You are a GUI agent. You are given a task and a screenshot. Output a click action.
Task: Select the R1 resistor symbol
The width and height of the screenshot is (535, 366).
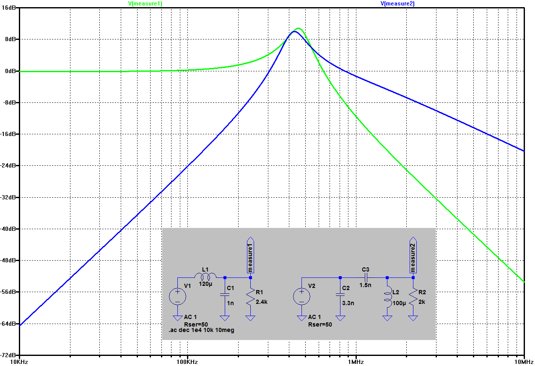tap(250, 297)
